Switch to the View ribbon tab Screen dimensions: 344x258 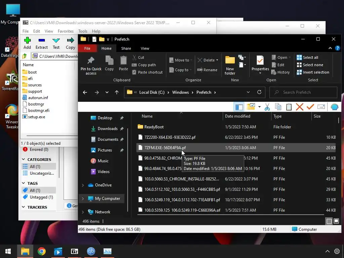click(x=145, y=48)
